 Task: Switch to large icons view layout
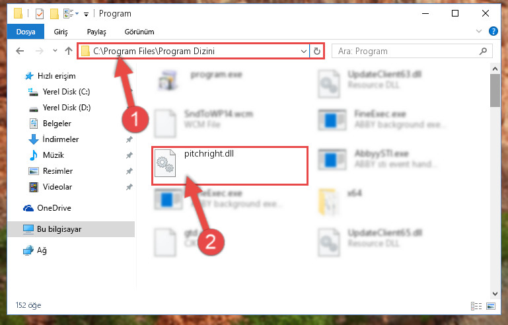pos(491,306)
